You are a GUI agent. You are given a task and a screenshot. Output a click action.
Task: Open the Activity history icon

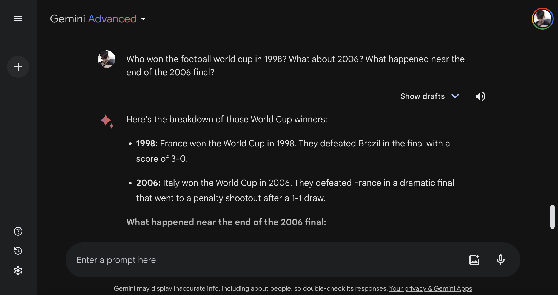point(18,251)
